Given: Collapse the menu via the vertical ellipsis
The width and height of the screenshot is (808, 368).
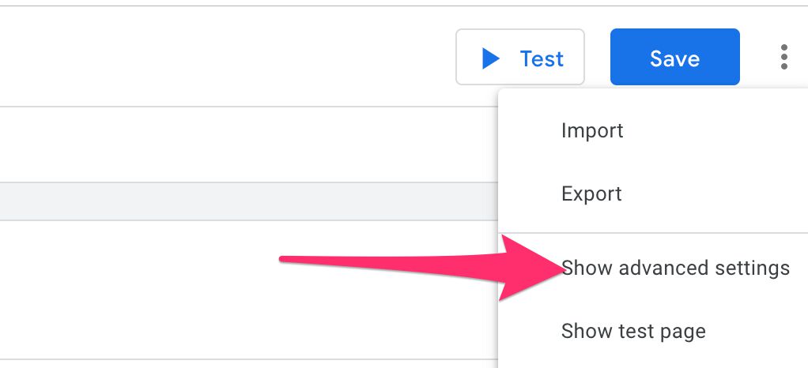Looking at the screenshot, I should click(783, 57).
